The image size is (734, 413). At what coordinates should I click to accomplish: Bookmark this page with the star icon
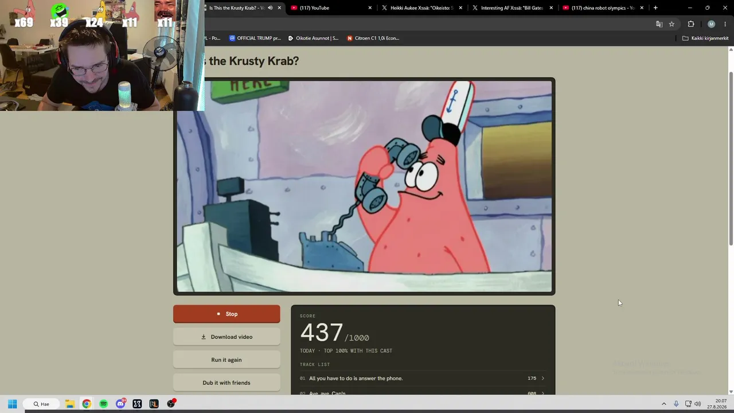coord(671,24)
